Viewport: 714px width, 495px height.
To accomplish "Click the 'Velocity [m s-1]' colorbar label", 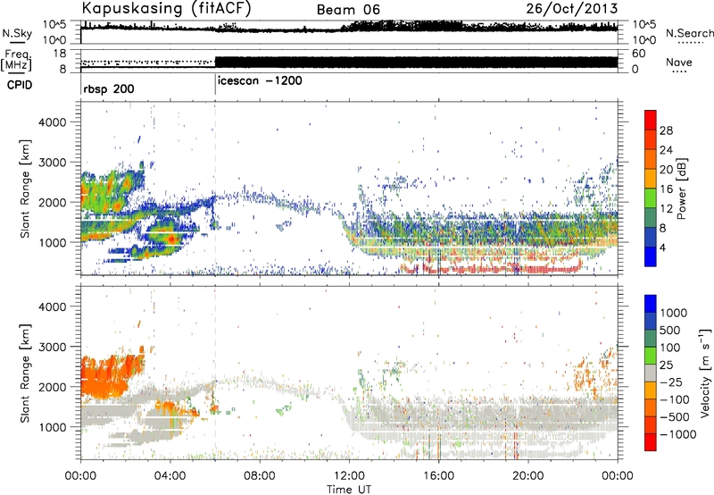I will (x=705, y=373).
